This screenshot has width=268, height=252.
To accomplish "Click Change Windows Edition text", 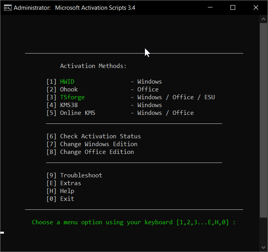I will (x=98, y=144).
